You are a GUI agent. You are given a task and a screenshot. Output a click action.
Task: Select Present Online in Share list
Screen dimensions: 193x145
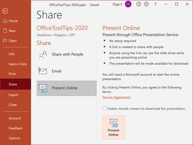(66, 88)
